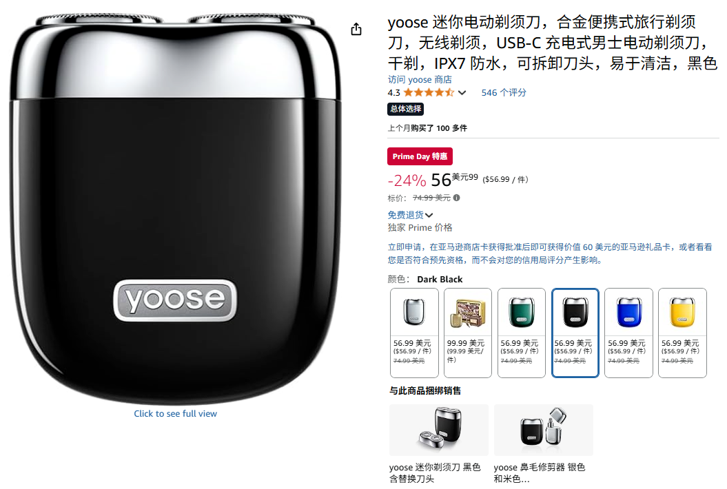This screenshot has width=727, height=489.
Task: Click the share icon beside product image
Action: 356,29
